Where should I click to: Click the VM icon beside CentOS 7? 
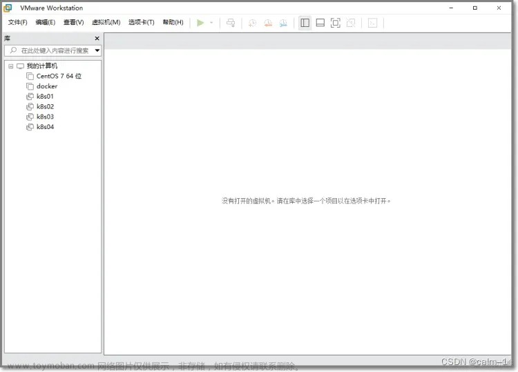click(x=30, y=76)
